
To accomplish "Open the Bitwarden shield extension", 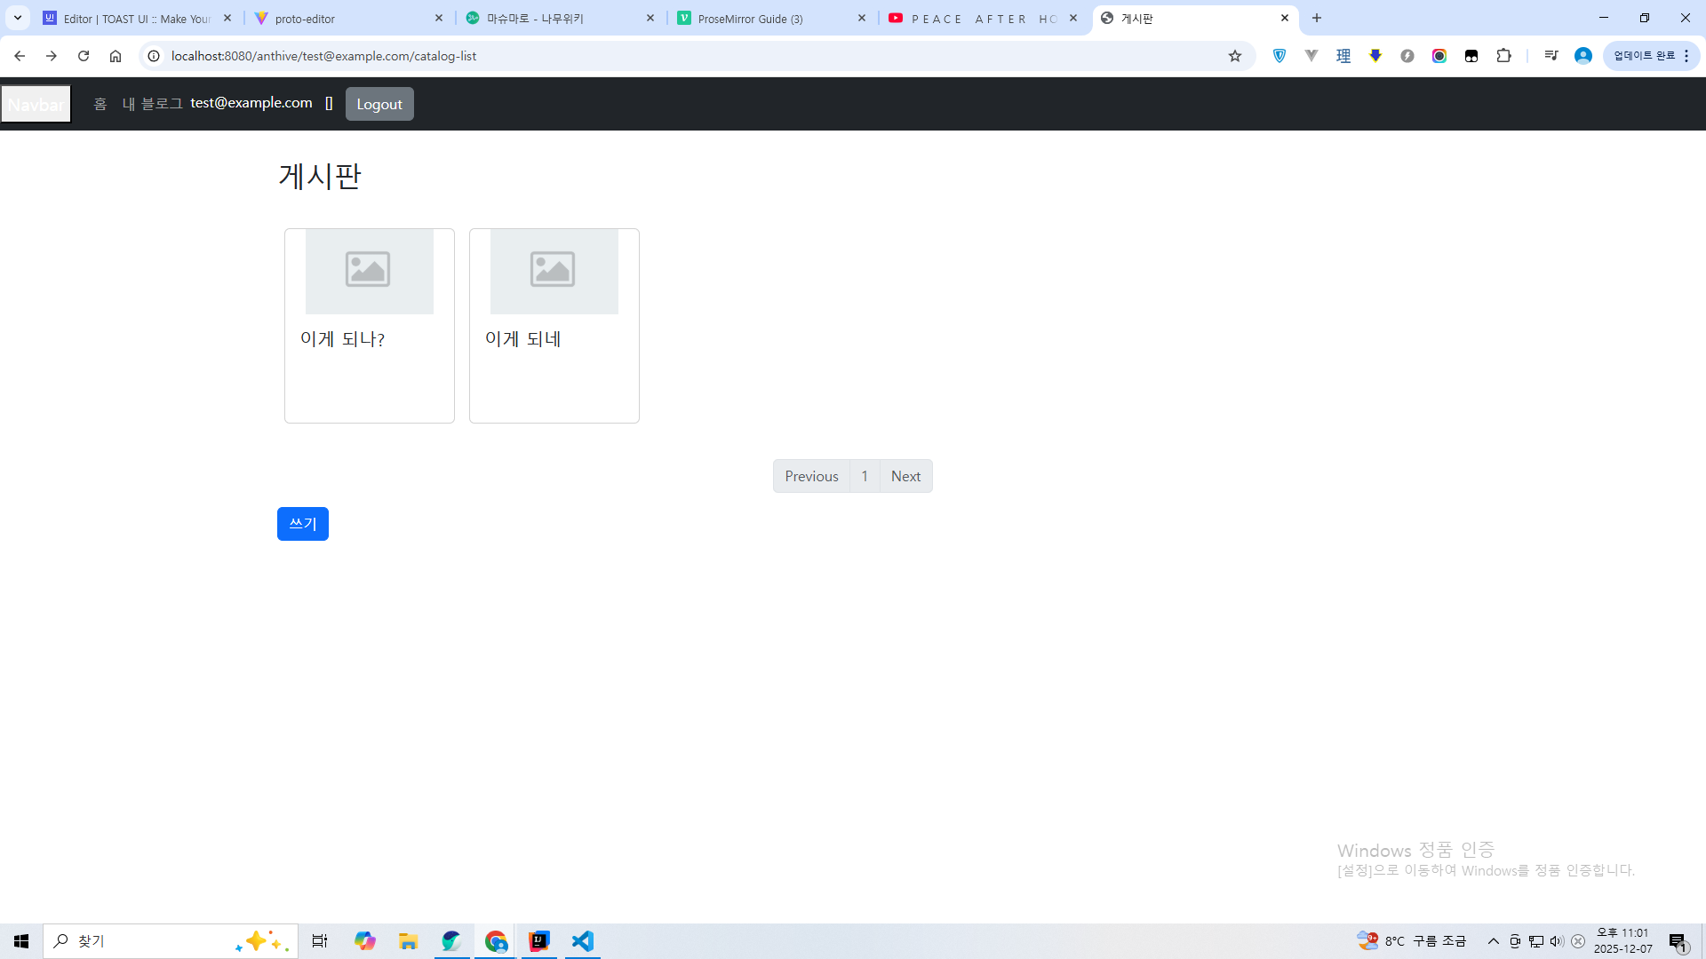I will click(x=1279, y=56).
